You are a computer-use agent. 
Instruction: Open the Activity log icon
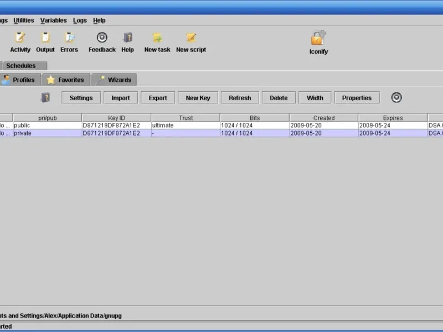pyautogui.click(x=20, y=38)
